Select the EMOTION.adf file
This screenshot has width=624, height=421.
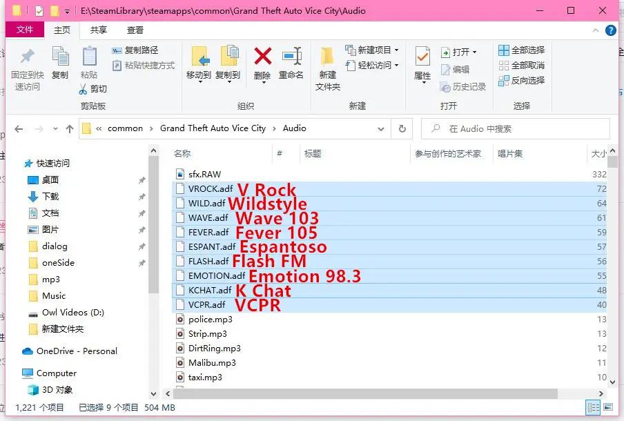217,276
